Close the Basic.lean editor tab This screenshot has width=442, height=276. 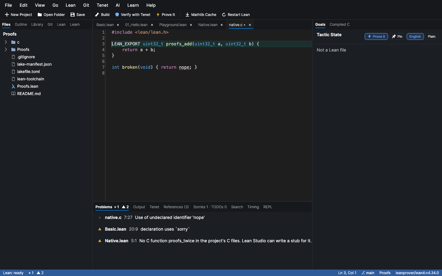pyautogui.click(x=118, y=25)
